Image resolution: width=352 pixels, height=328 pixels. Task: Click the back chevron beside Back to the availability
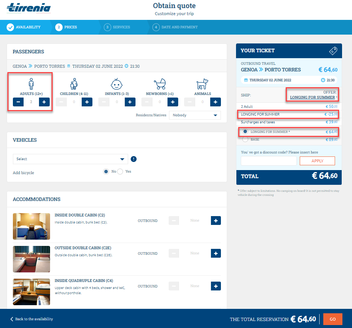[12, 319]
